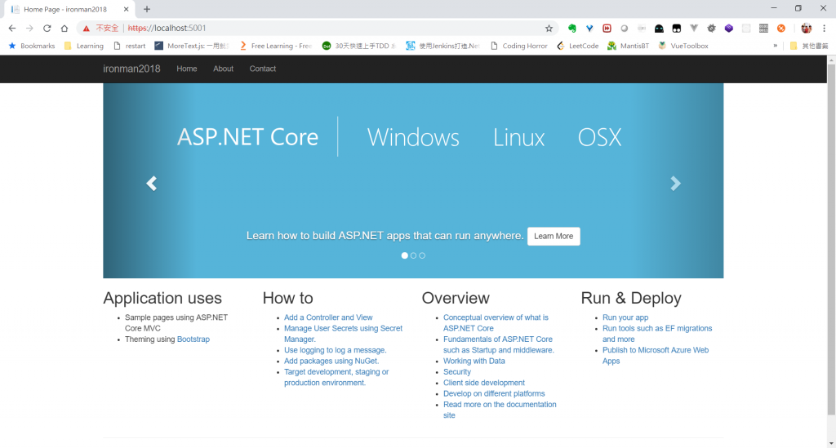
Task: Open the Free Learning bookmark
Action: pos(275,46)
